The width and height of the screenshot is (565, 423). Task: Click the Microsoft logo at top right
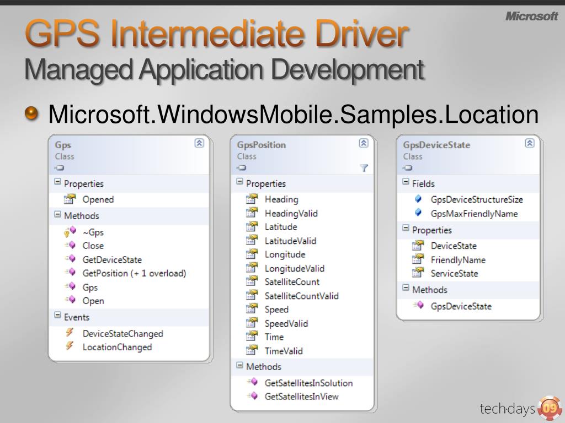coord(531,16)
